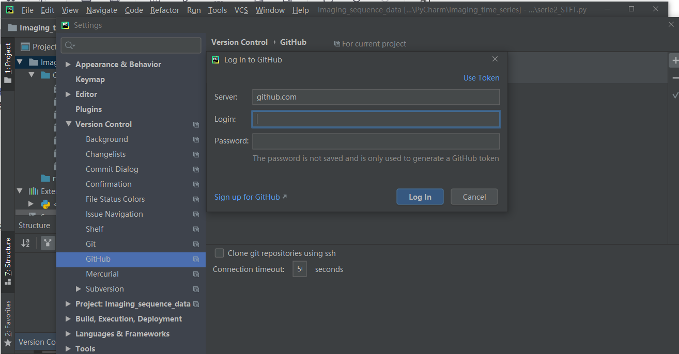Click the checkmark icon to set default account
Viewport: 679px width, 354px height.
tap(675, 95)
